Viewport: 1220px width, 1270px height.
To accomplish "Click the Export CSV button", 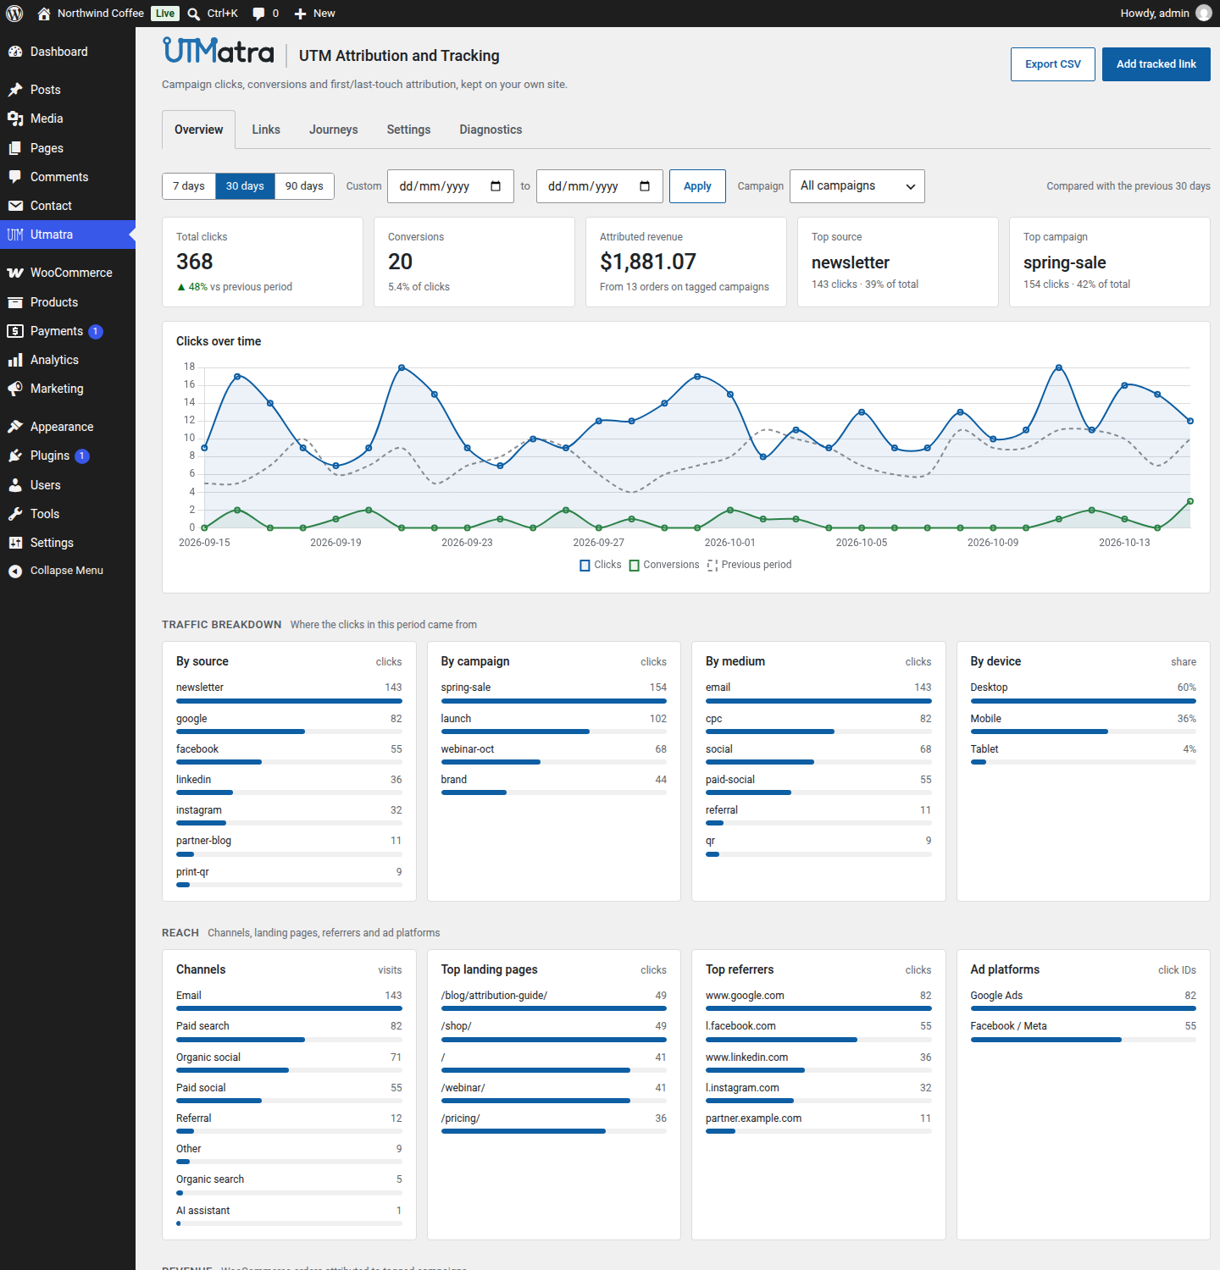I will [1053, 64].
